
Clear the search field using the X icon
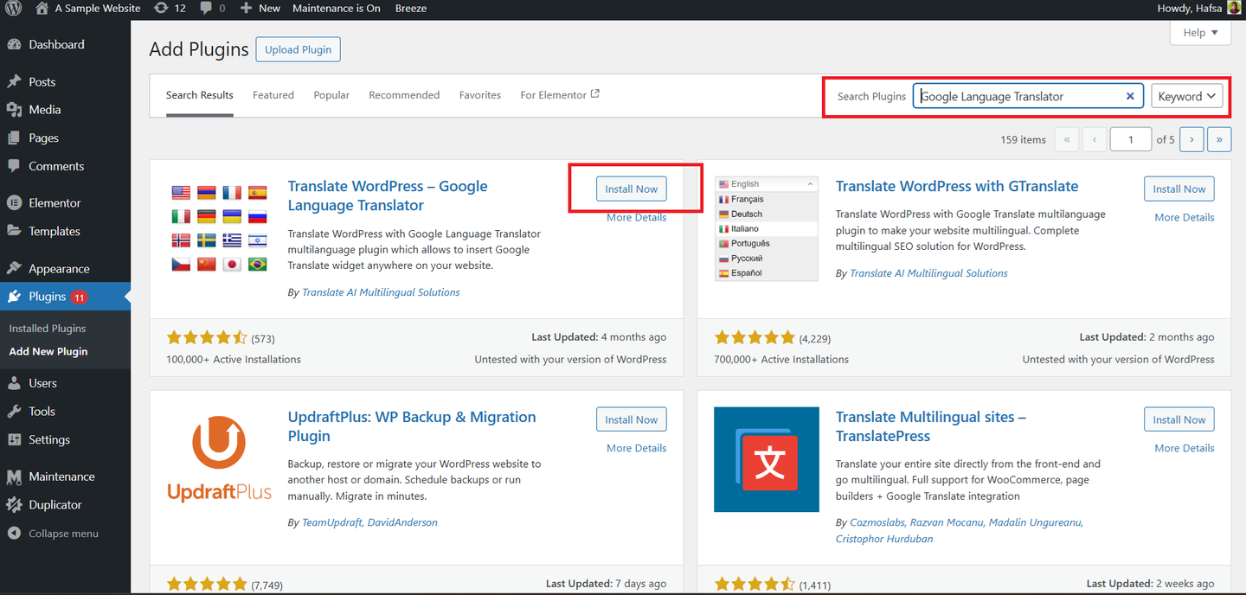(1130, 96)
